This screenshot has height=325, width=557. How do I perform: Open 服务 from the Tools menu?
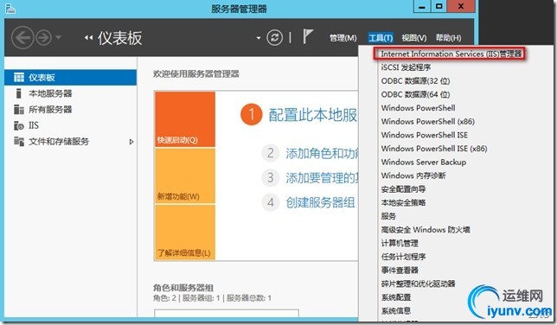click(388, 216)
